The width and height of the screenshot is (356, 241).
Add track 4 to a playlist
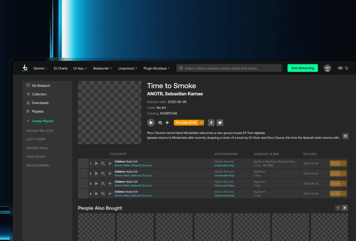point(110,194)
